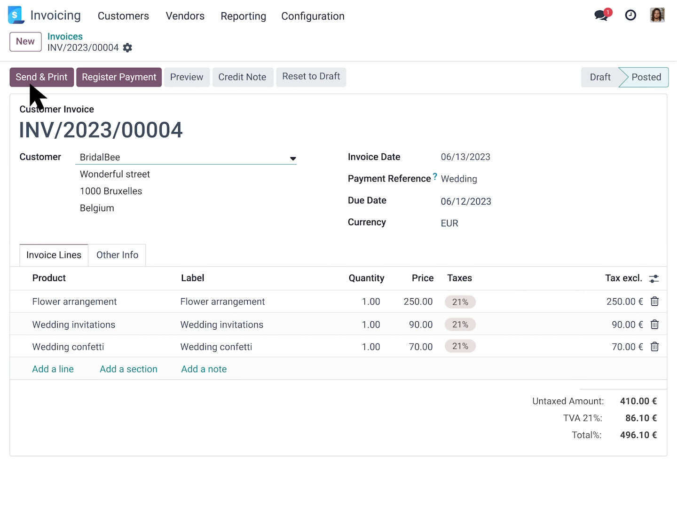Delete the Wedding invitations invoice line
This screenshot has height=508, width=677.
pos(654,325)
